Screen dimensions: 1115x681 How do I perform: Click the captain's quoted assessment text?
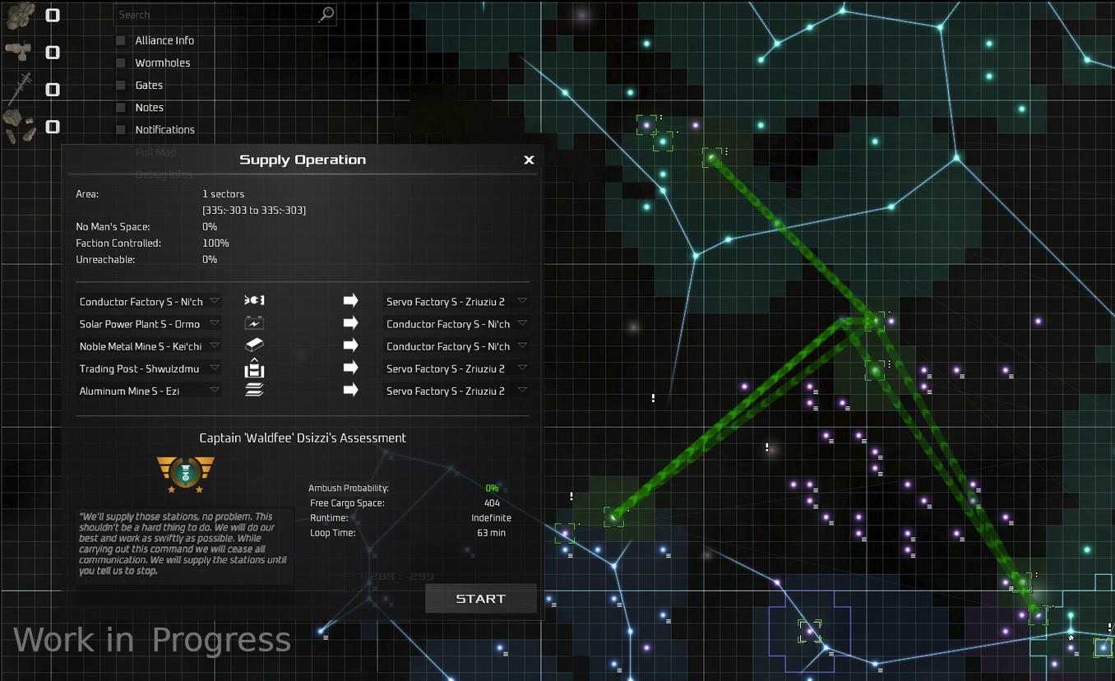[184, 544]
